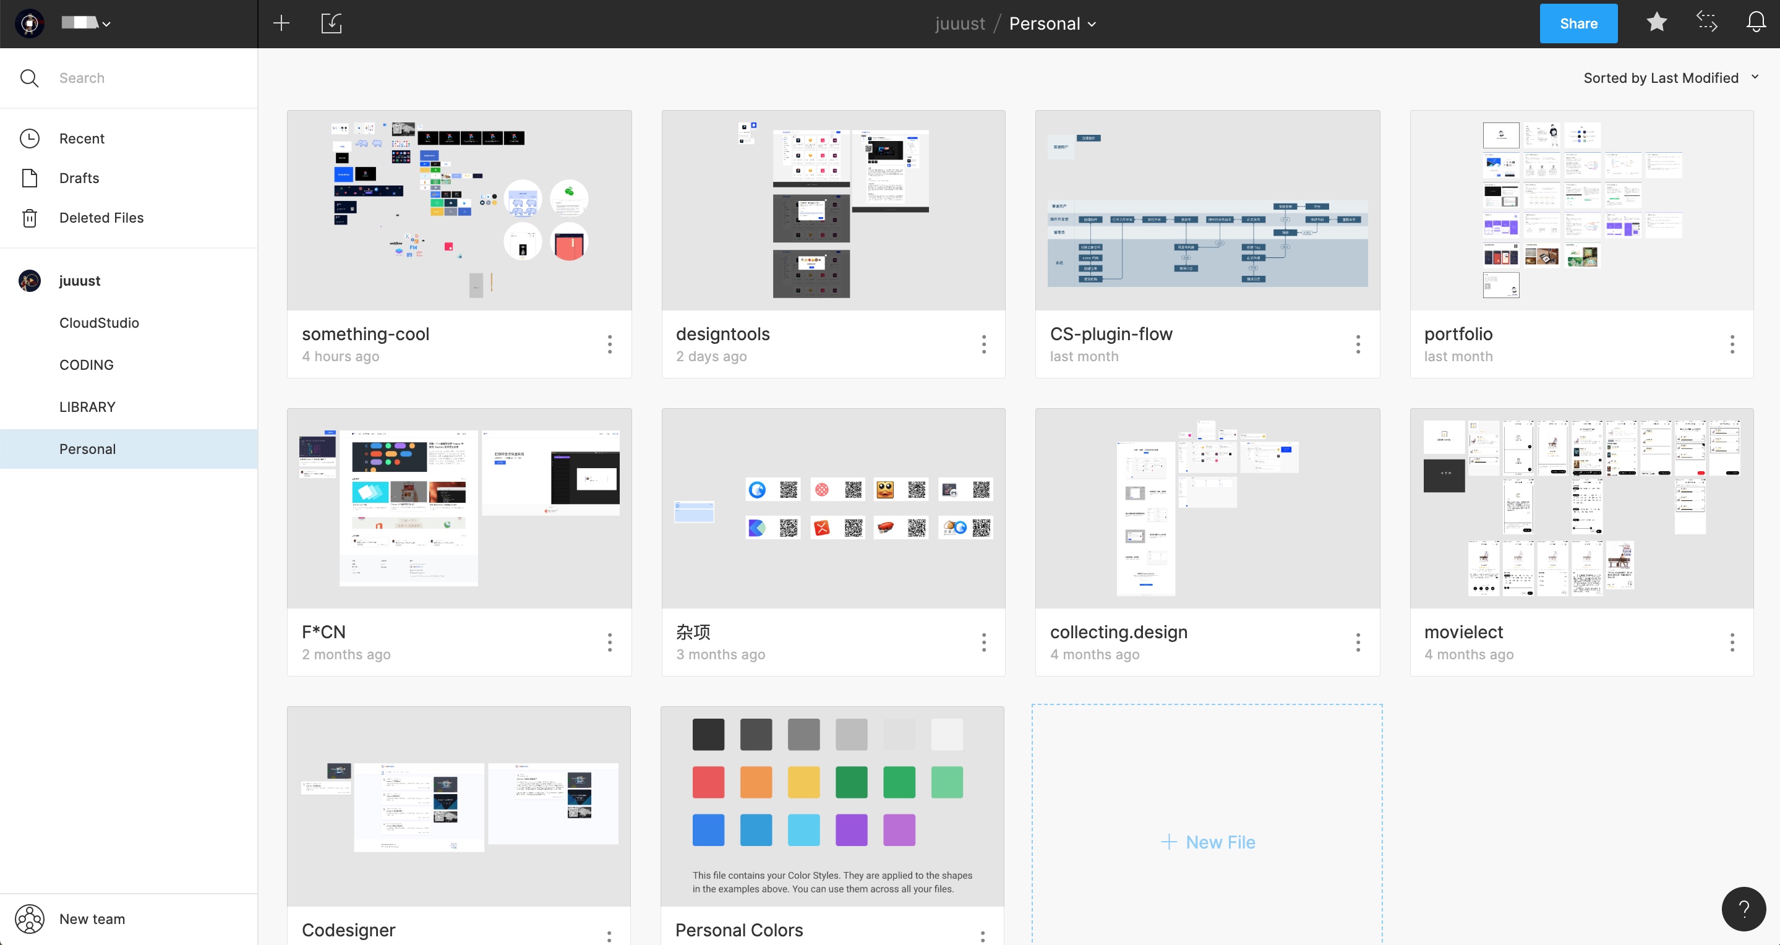Open options menu for something-cool
This screenshot has width=1780, height=945.
click(x=609, y=344)
